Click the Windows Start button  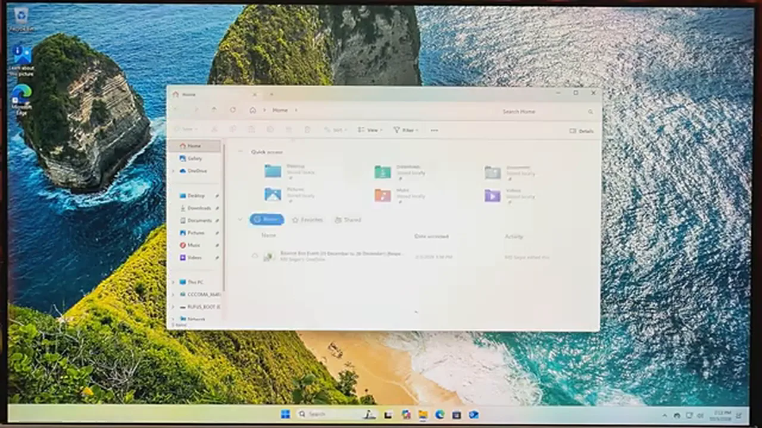click(x=285, y=414)
